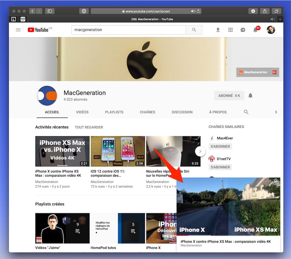Screen dimensions: 291x259
Task: Open the 1Password extension icon
Action: pos(84,11)
